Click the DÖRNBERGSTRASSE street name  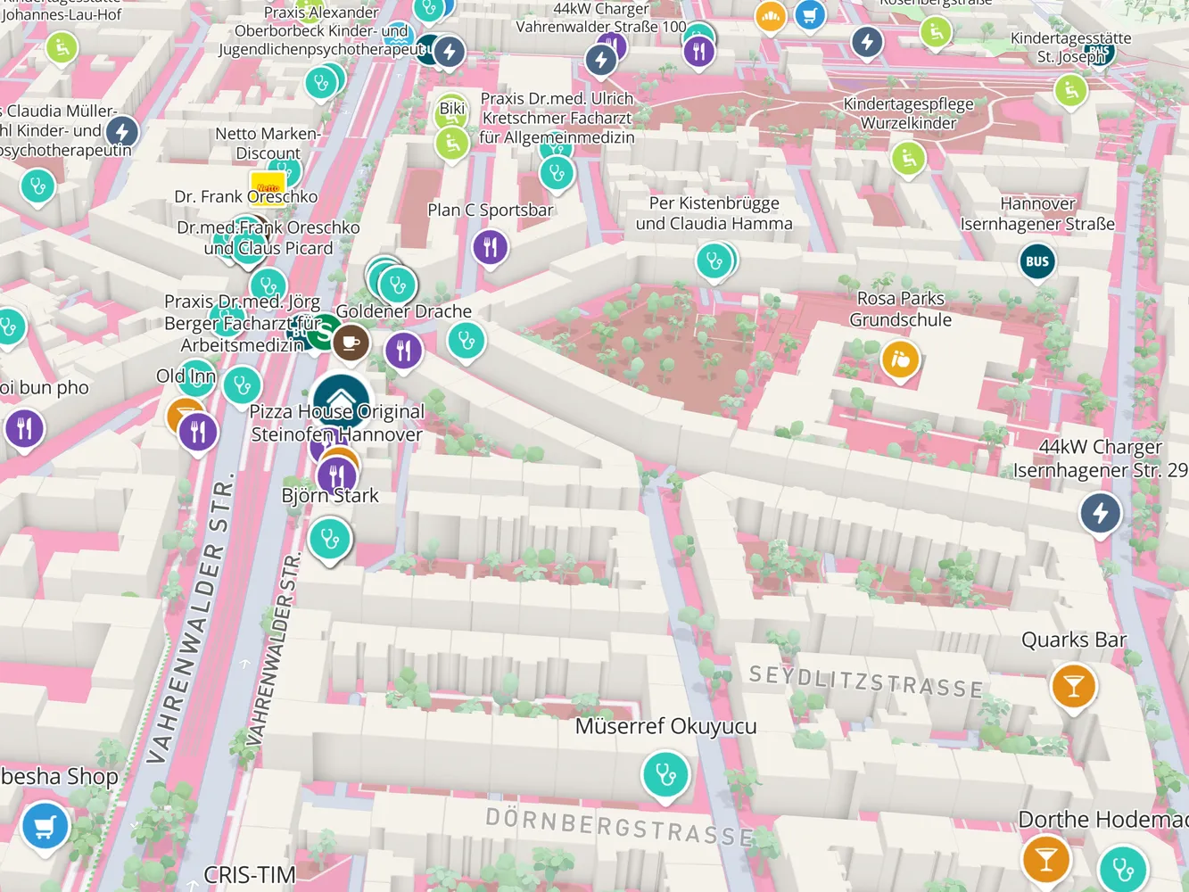click(620, 827)
